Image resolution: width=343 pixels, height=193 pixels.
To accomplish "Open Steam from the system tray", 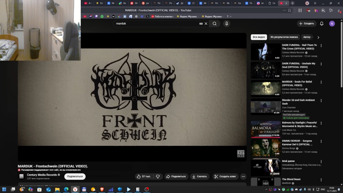I will (x=300, y=189).
